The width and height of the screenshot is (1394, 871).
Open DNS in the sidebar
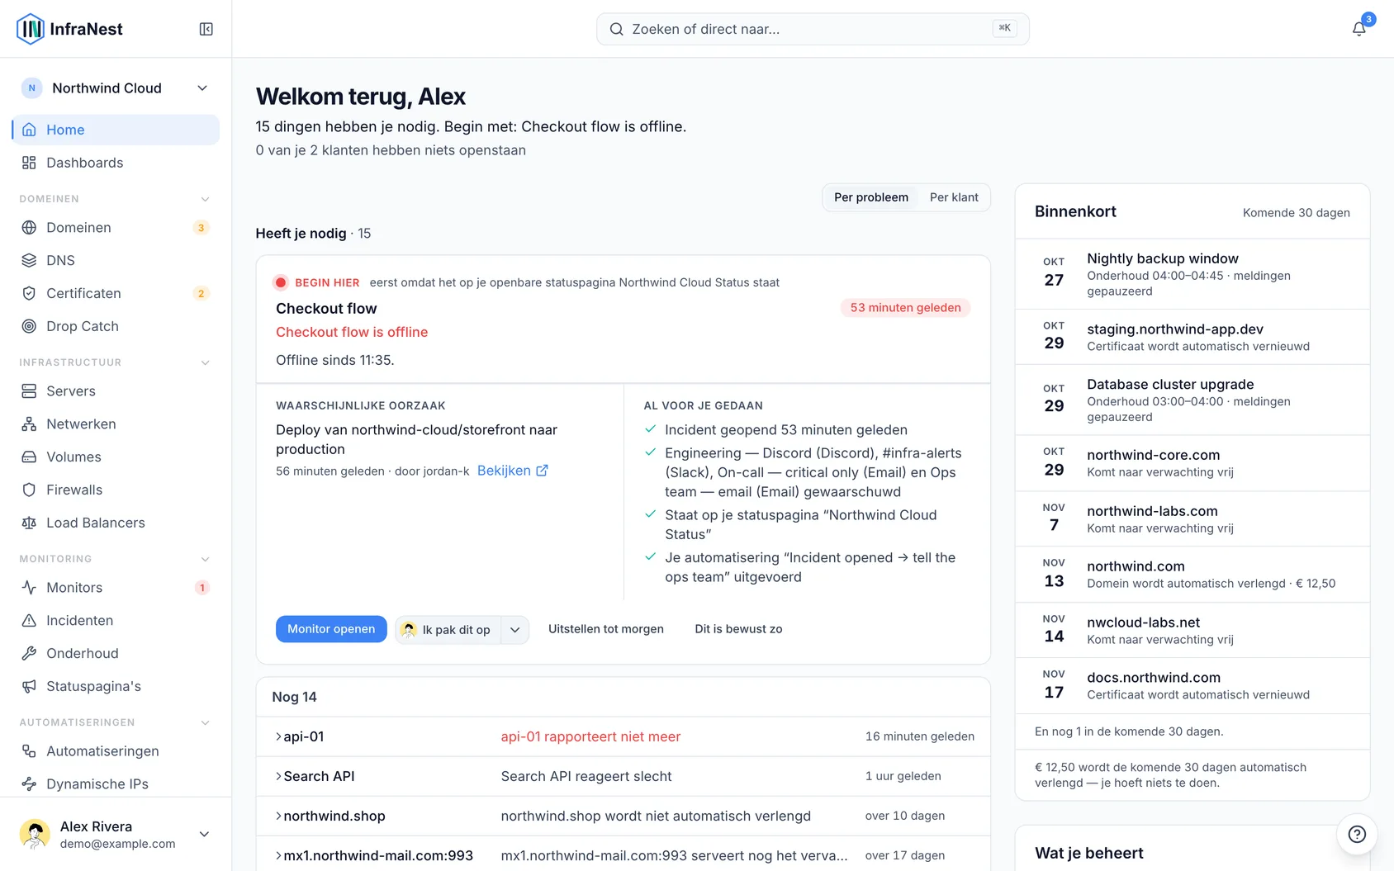(116, 260)
